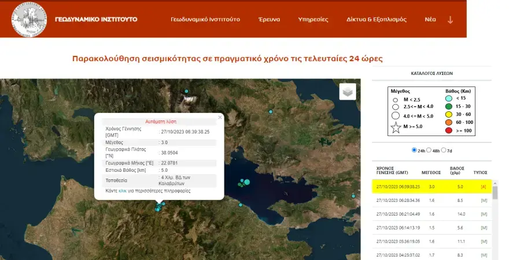This screenshot has width=509, height=260.
Task: Click the 'κλικ' link for more information
Action: click(122, 191)
